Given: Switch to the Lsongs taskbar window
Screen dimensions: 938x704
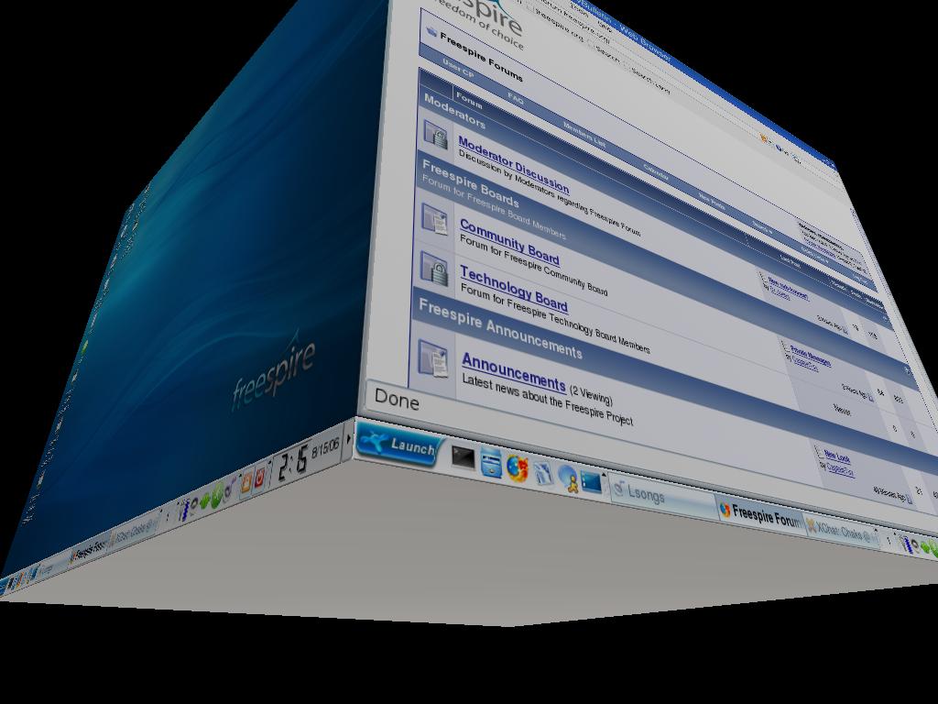Looking at the screenshot, I should pyautogui.click(x=663, y=498).
